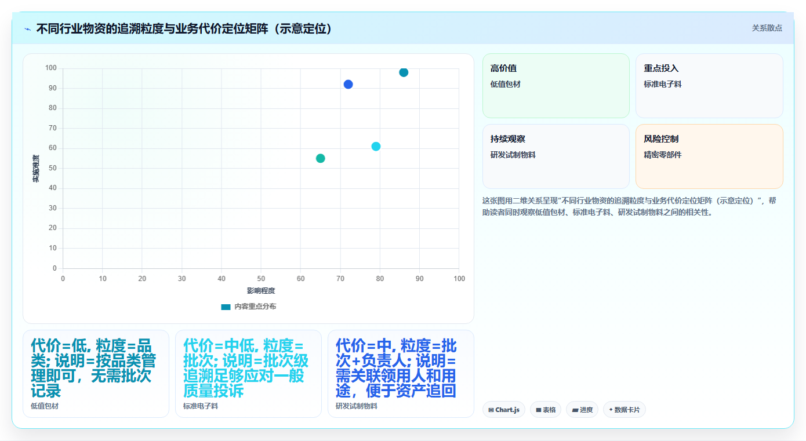Click the teal legend color swatch
This screenshot has height=441, width=806.
click(x=226, y=307)
